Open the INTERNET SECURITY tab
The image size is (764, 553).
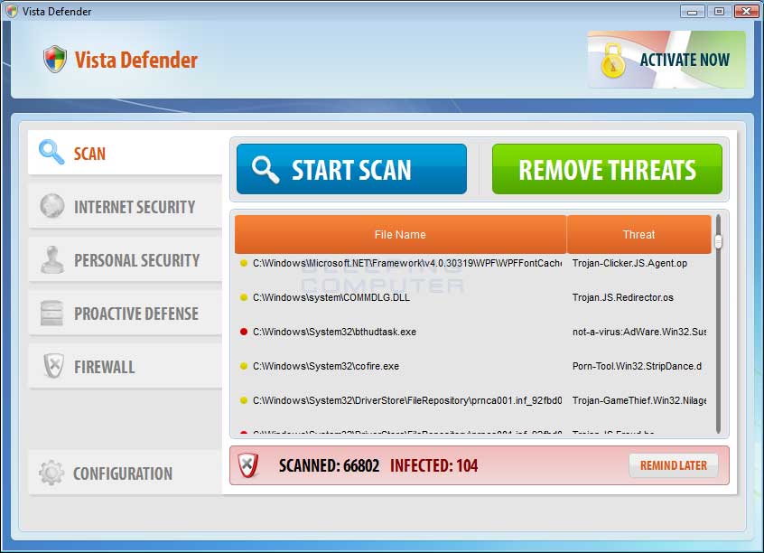pyautogui.click(x=126, y=206)
